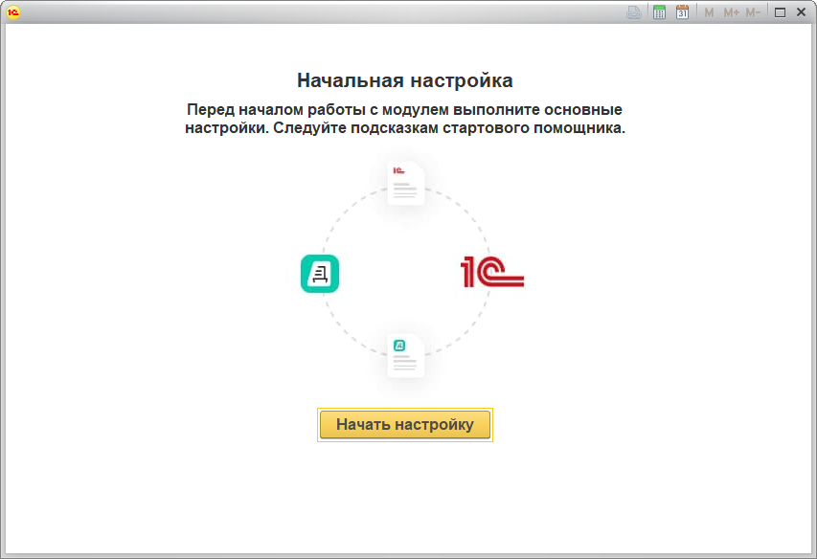
Task: Click the green app icon on circle's left
Action: (x=320, y=274)
